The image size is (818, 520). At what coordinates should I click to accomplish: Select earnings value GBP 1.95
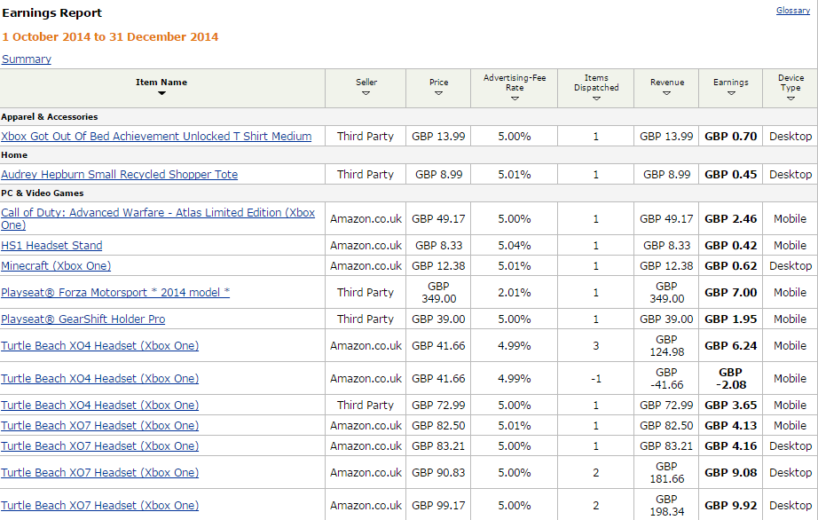click(730, 319)
